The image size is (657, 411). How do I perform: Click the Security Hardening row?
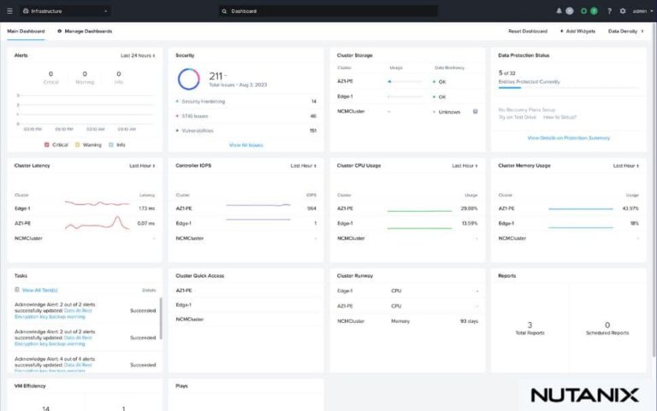pos(246,102)
